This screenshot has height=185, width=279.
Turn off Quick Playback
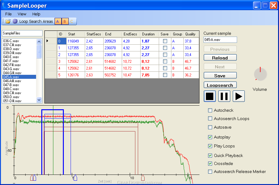[x=210, y=155]
